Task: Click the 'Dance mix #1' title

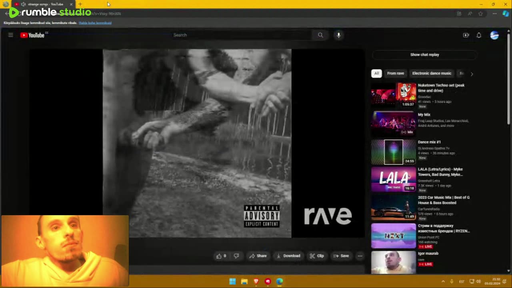Action: pyautogui.click(x=429, y=142)
